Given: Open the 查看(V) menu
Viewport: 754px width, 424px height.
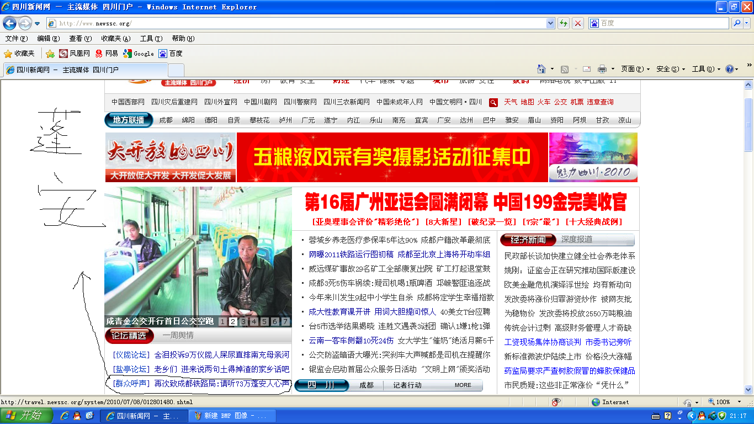Looking at the screenshot, I should 80,39.
